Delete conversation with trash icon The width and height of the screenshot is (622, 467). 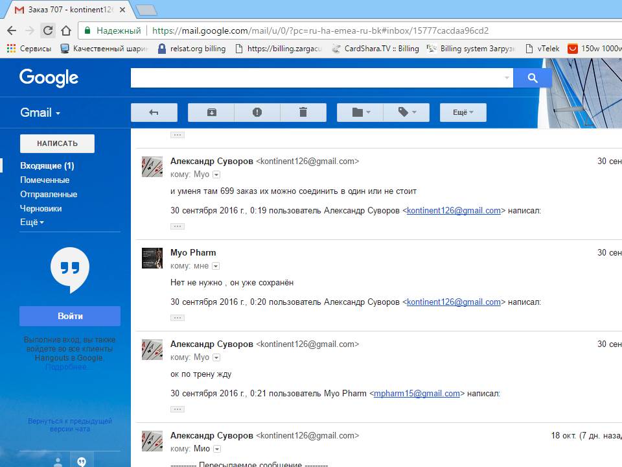coord(303,112)
